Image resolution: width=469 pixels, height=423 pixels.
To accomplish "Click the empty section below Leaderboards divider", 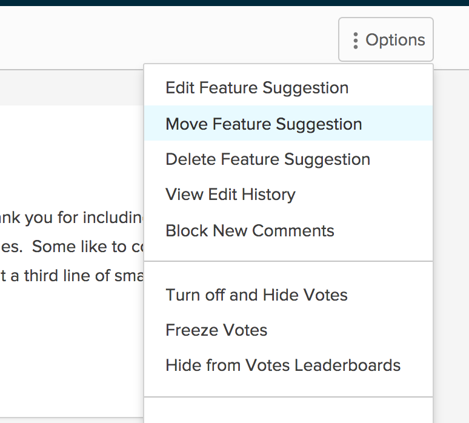I will tap(288, 410).
